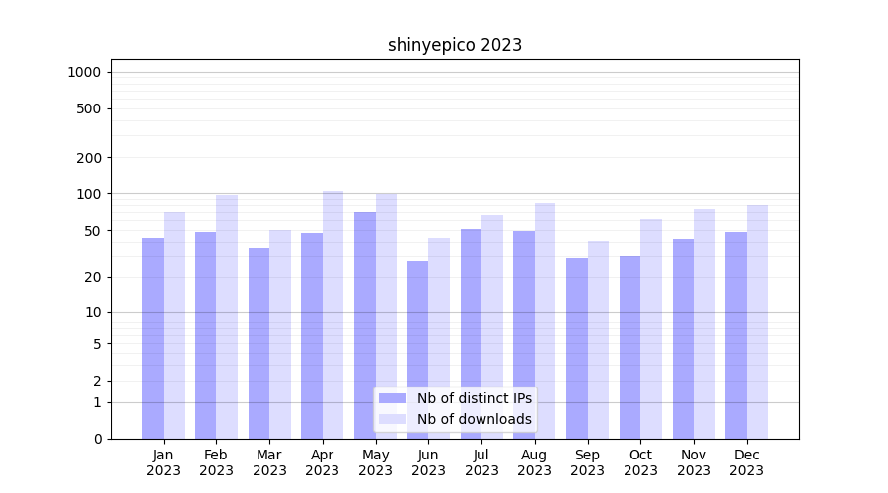Click the '200' y-axis tick label
Image resolution: width=888 pixels, height=493 pixels.
pyautogui.click(x=89, y=158)
